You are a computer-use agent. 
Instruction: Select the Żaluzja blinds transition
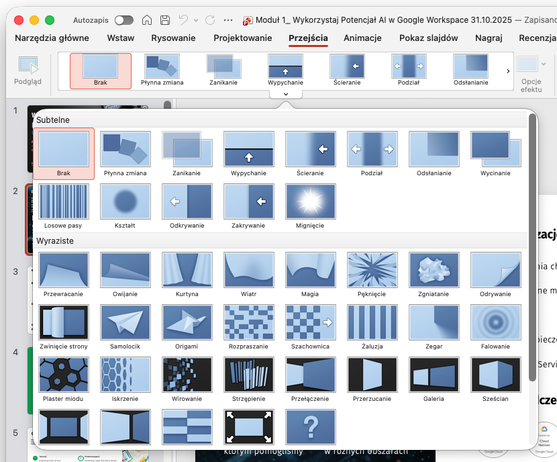point(372,327)
